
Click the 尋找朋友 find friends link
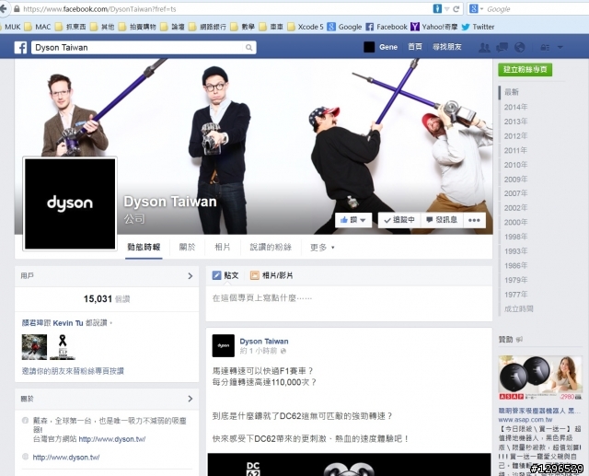pos(446,47)
